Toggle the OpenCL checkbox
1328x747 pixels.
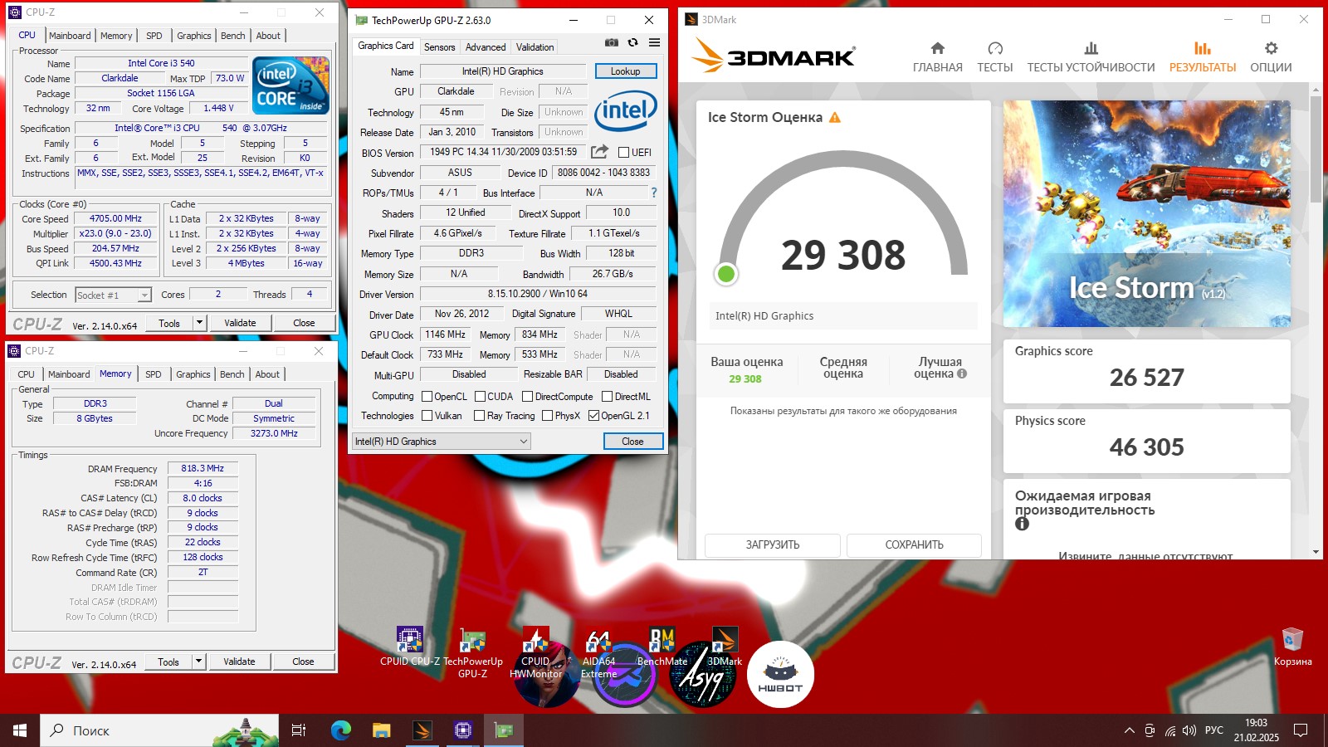pos(427,397)
